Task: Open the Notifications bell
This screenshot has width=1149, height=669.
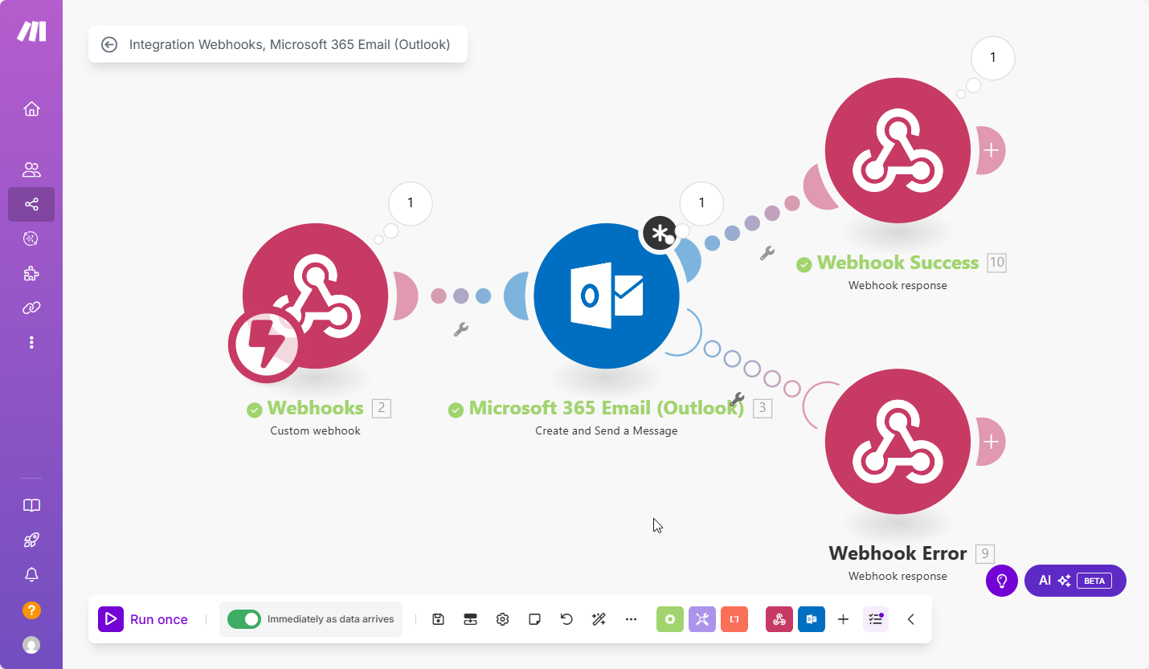Action: (31, 574)
